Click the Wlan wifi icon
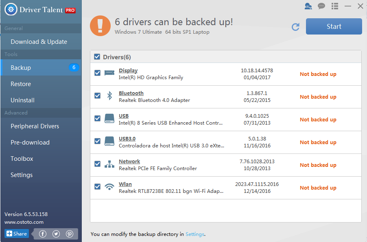 point(109,187)
